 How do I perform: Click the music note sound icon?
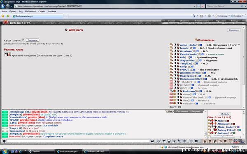coord(184,141)
